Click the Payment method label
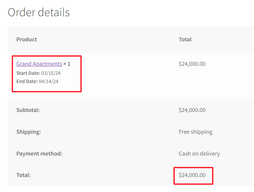This screenshot has height=192, width=254. coord(39,154)
